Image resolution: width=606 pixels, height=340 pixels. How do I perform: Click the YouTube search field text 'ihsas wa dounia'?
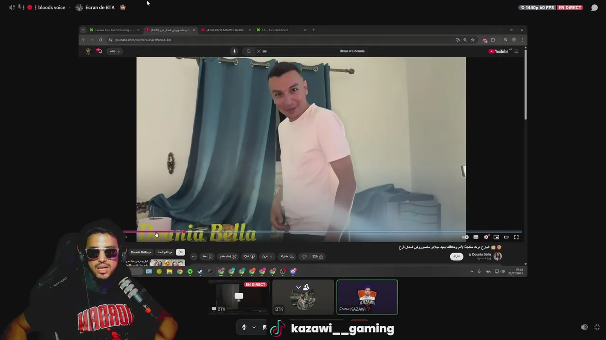pos(352,51)
